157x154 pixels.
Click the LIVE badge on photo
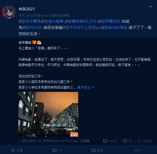click(74, 135)
